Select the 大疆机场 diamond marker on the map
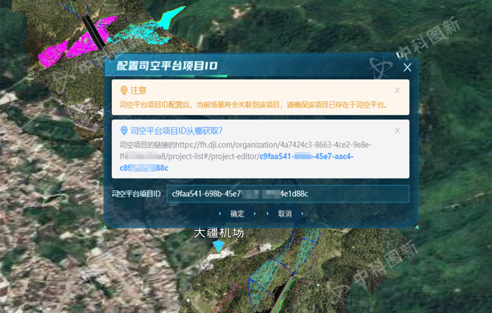The width and height of the screenshot is (492, 313). point(219,245)
